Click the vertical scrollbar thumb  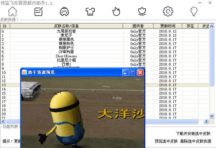212,58
